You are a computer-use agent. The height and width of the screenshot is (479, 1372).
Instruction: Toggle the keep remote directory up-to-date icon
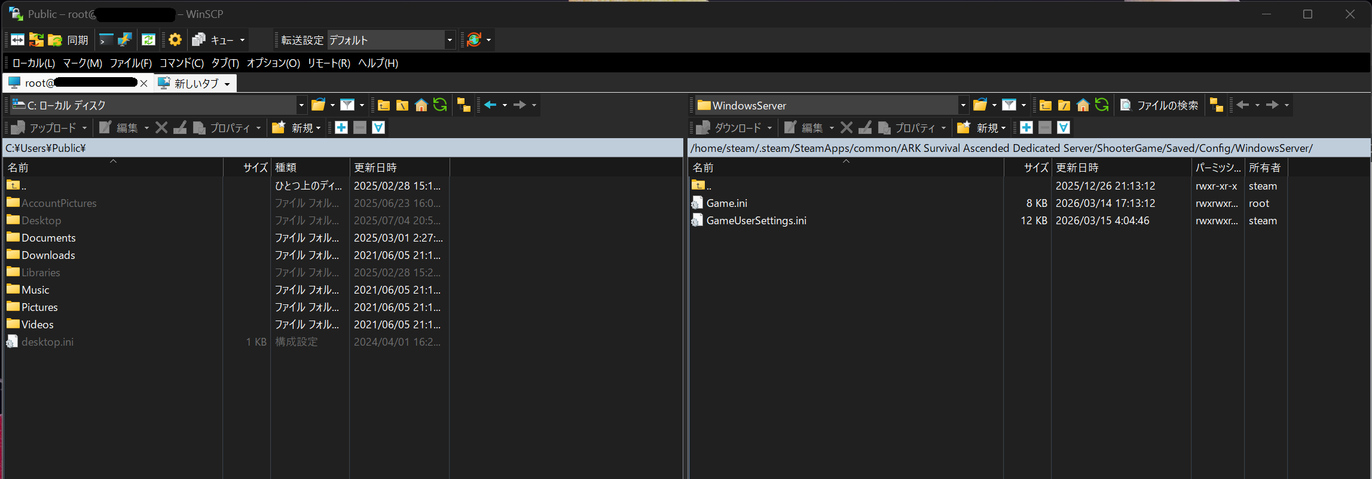pos(148,40)
